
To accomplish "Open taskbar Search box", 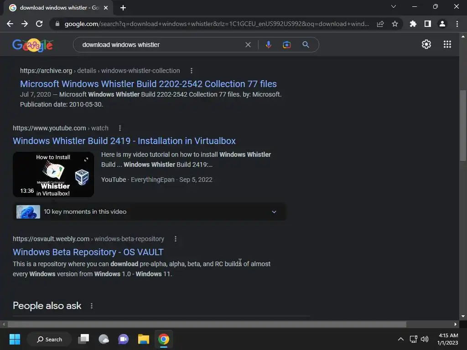I will 49,339.
